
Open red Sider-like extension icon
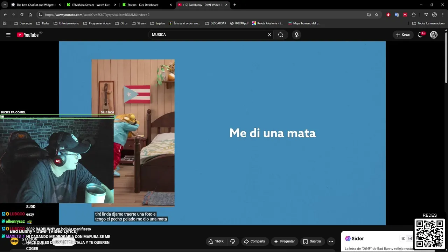[x=405, y=15]
